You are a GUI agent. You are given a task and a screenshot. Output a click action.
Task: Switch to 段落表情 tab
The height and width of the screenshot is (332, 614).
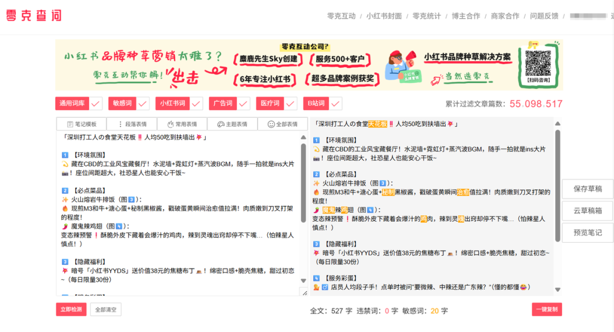(x=132, y=124)
